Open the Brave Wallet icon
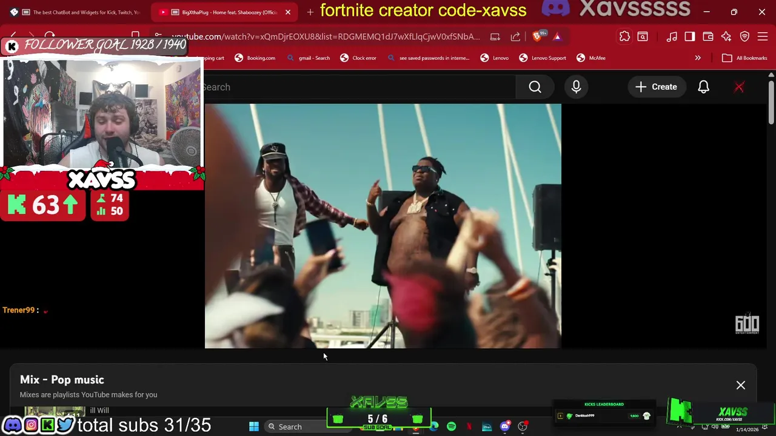 (708, 37)
